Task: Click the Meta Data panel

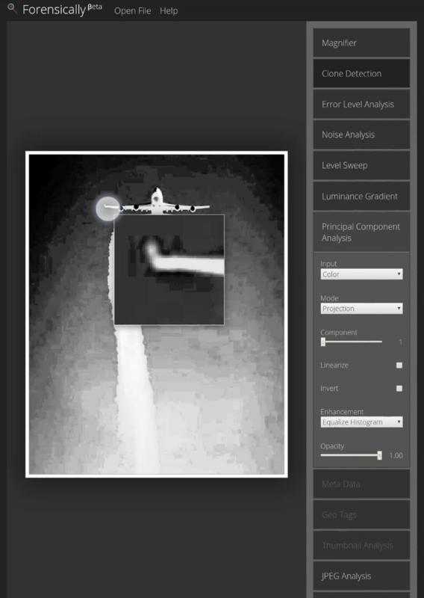Action: point(361,484)
